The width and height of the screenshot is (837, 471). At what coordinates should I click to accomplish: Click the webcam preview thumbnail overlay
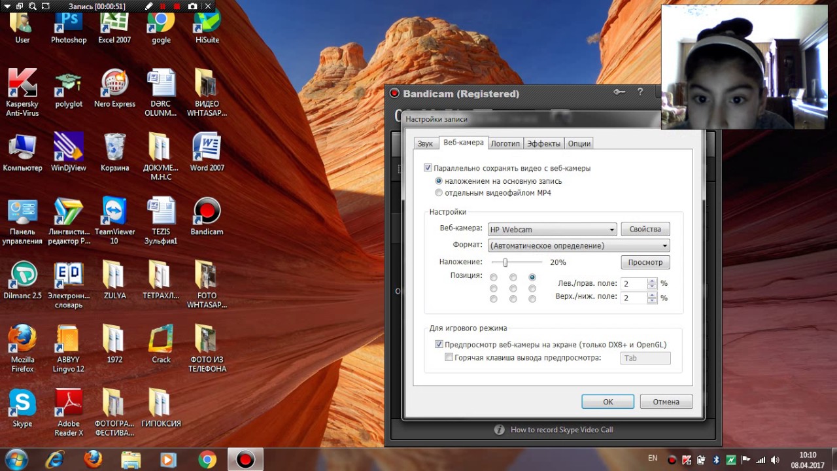coord(745,67)
